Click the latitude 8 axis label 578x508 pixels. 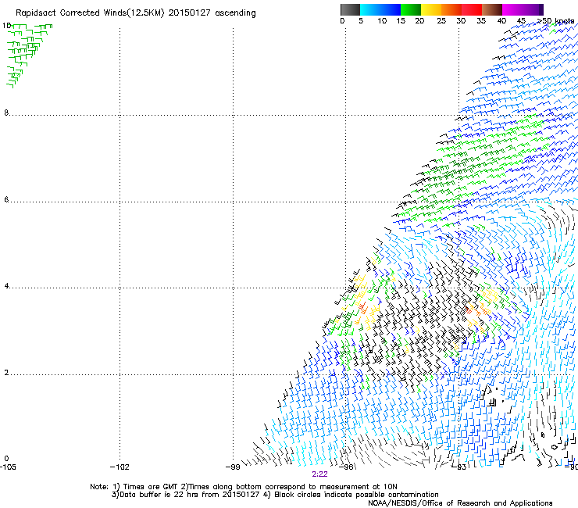tap(6, 113)
